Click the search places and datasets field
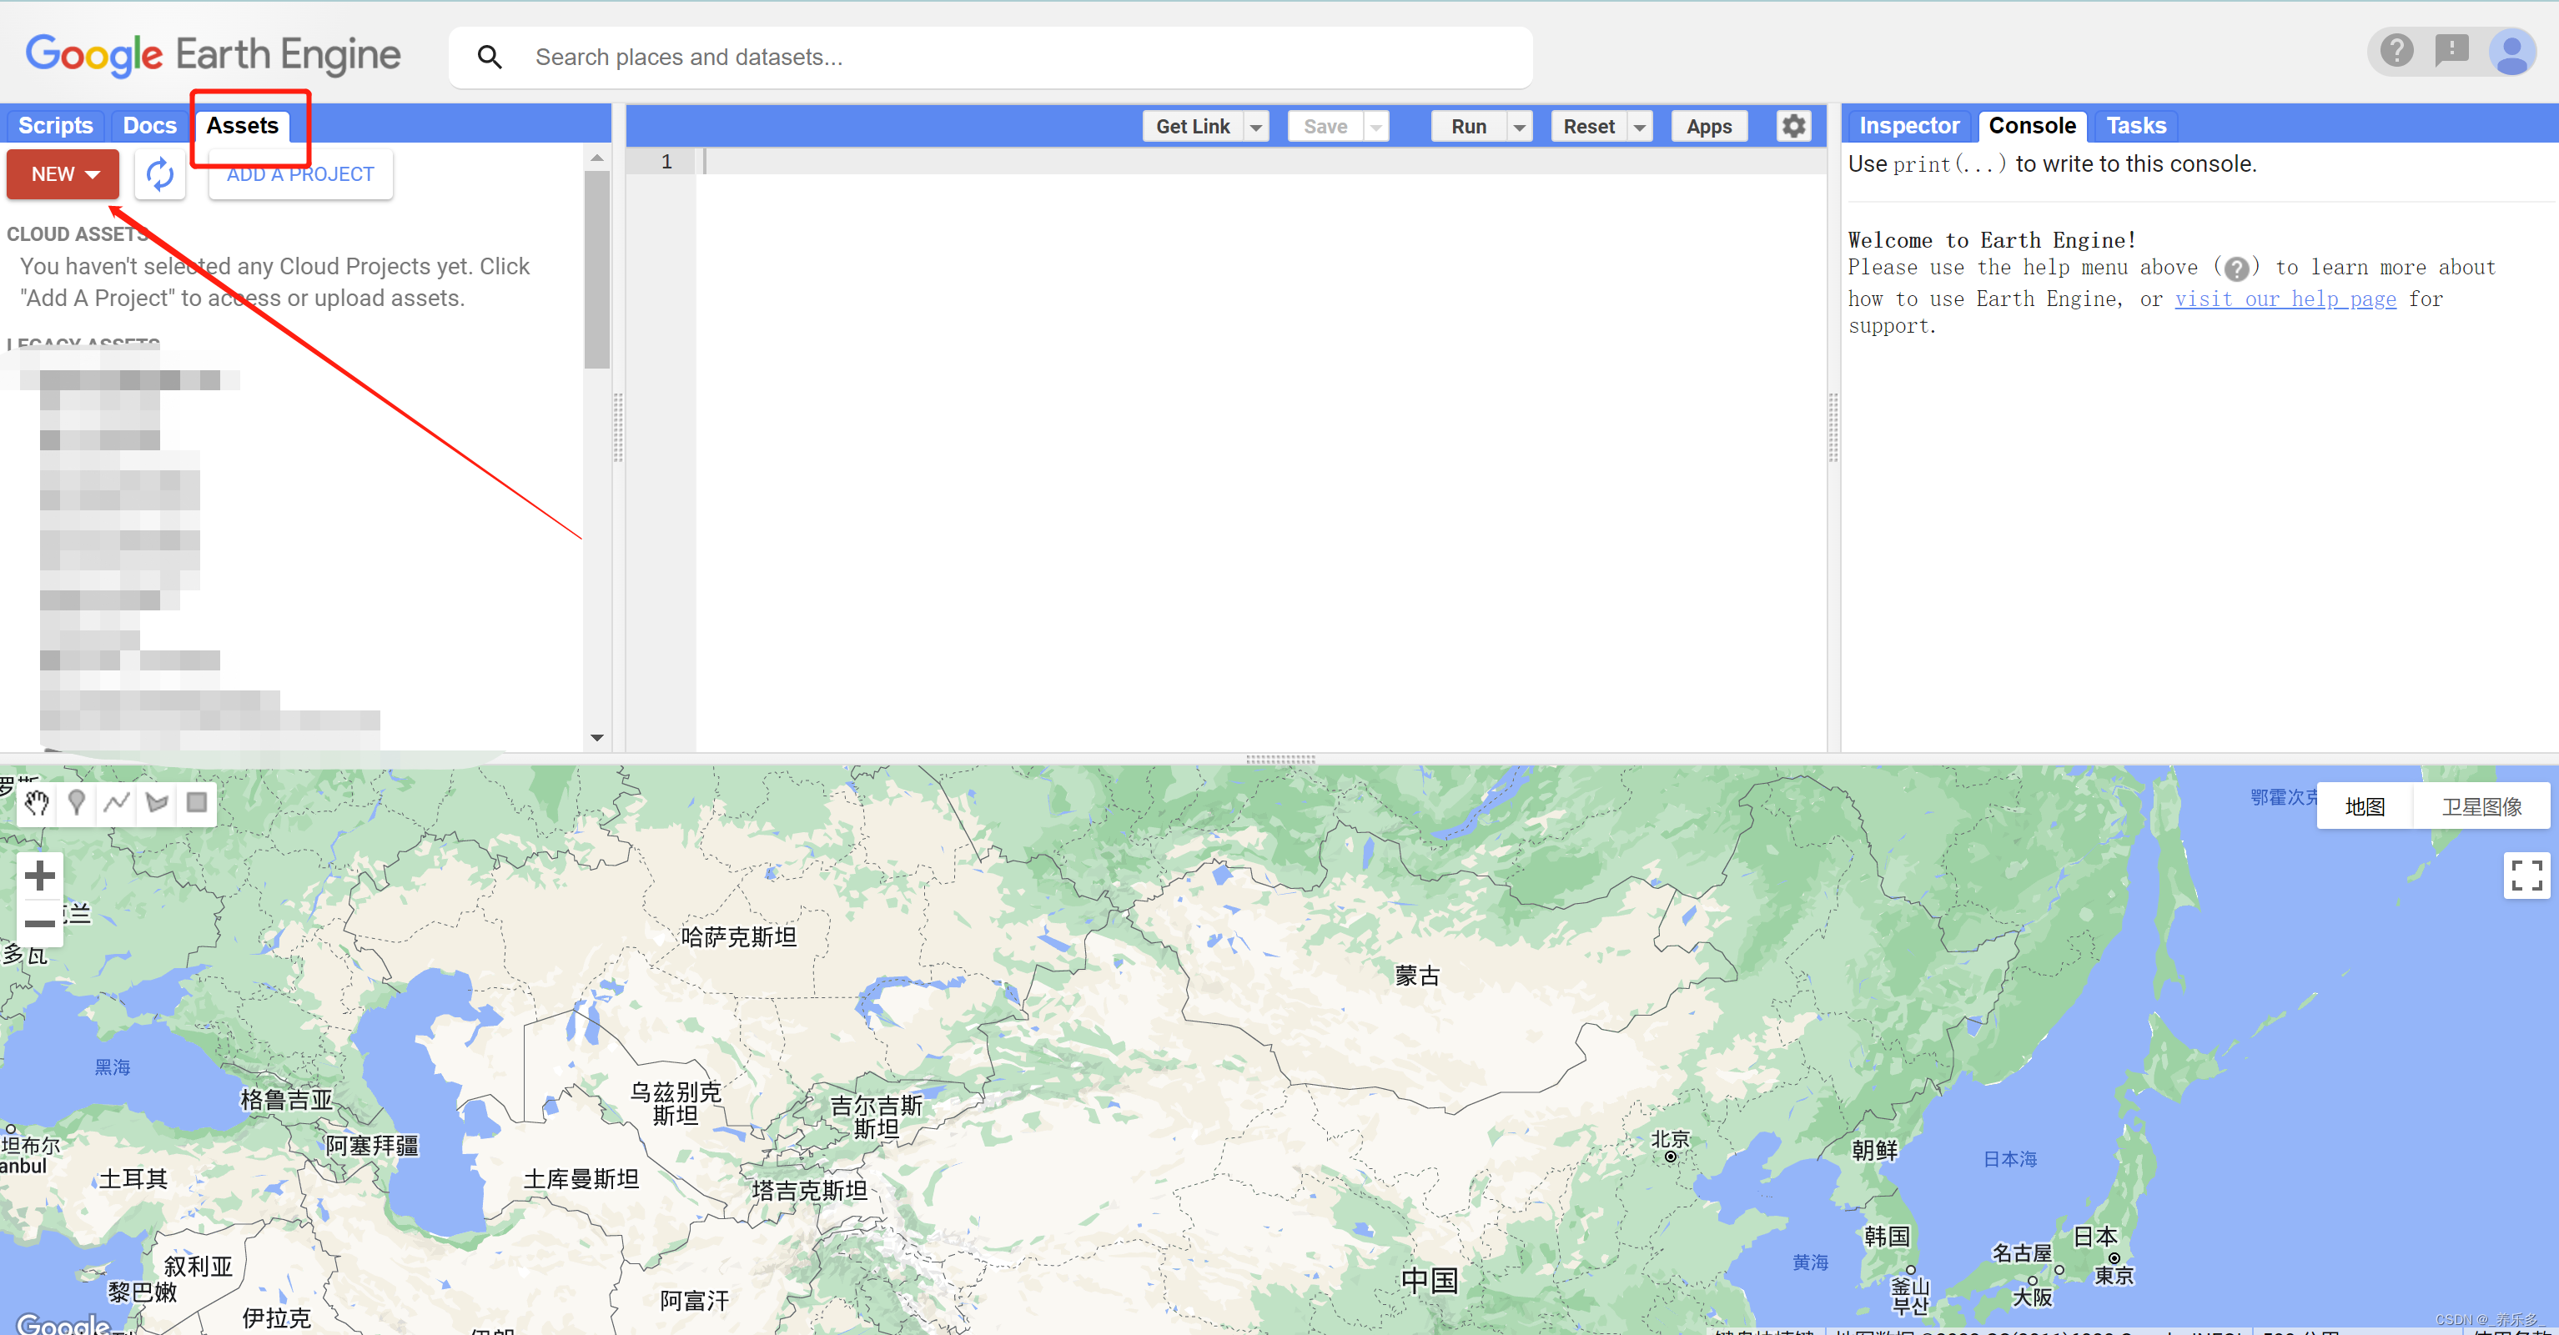2559x1335 pixels. [x=993, y=57]
